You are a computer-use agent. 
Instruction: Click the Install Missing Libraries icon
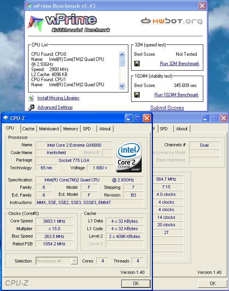pos(31,98)
